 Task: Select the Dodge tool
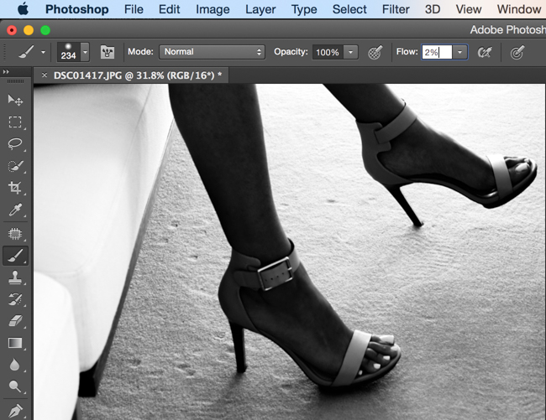tap(14, 386)
